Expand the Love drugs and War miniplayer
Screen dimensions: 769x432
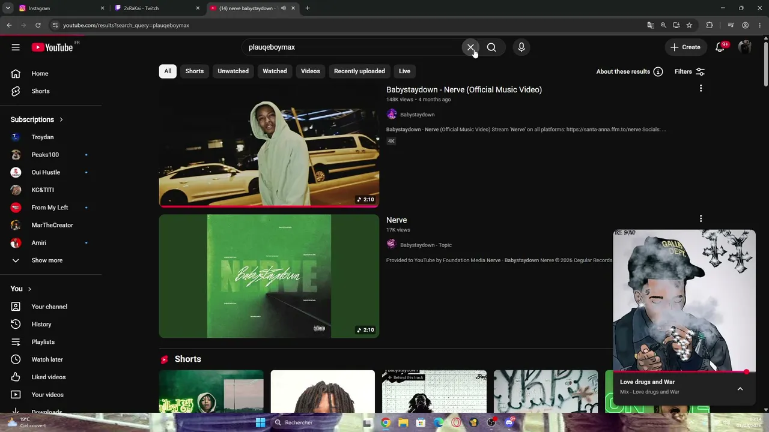point(740,389)
